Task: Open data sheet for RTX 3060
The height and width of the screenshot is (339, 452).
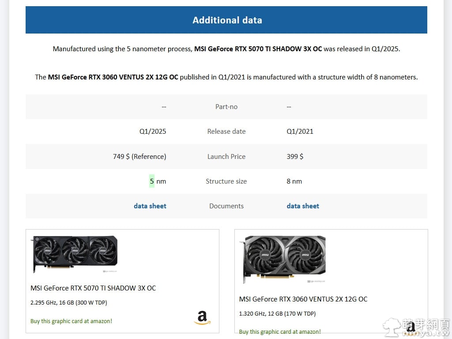Action: point(303,206)
